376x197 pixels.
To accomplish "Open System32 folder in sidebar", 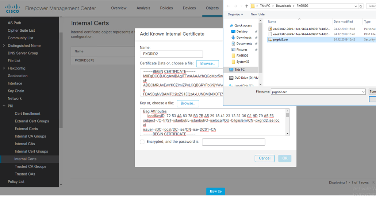I will [x=243, y=62].
